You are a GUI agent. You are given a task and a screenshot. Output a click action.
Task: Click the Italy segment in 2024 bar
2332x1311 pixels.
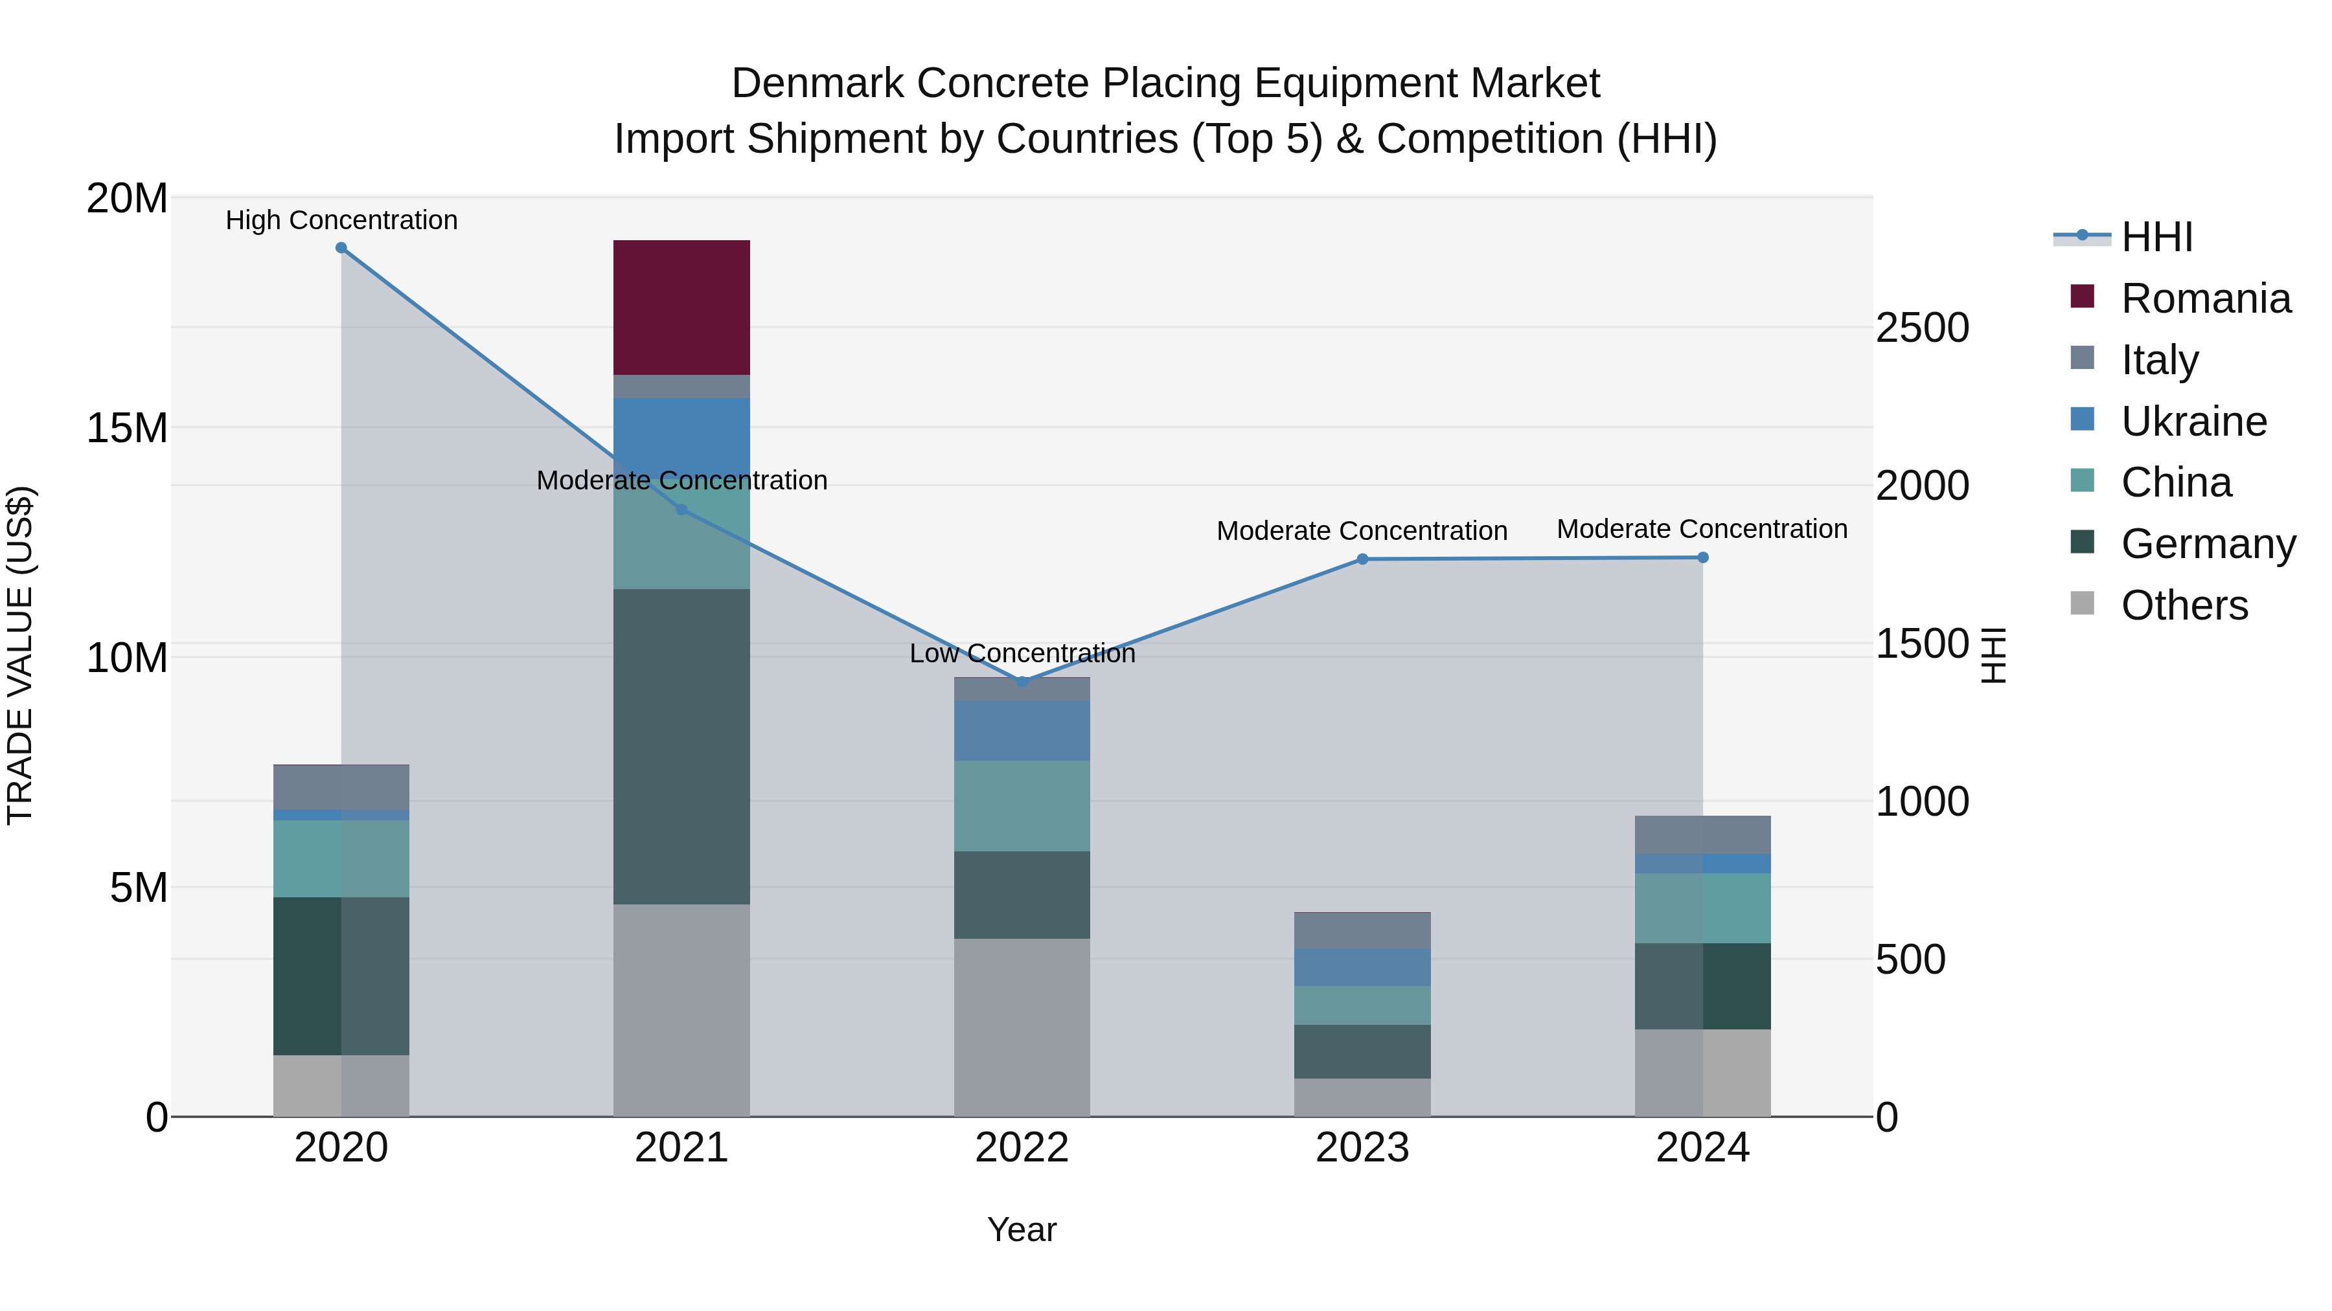point(1703,835)
